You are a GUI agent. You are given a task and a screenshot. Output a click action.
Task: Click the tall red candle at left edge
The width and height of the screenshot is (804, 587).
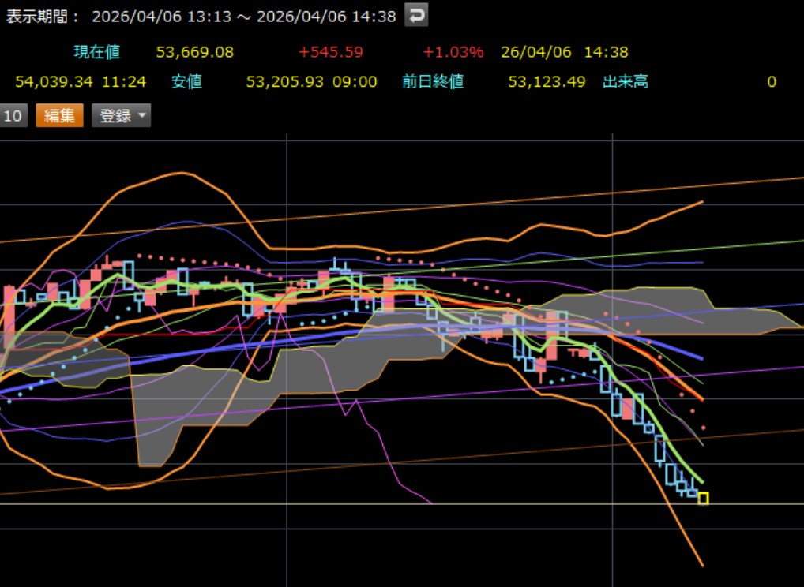pyautogui.click(x=9, y=316)
